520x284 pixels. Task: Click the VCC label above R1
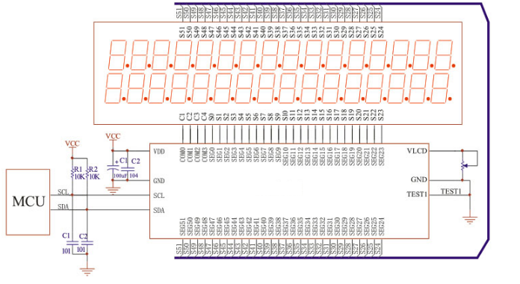click(x=72, y=143)
